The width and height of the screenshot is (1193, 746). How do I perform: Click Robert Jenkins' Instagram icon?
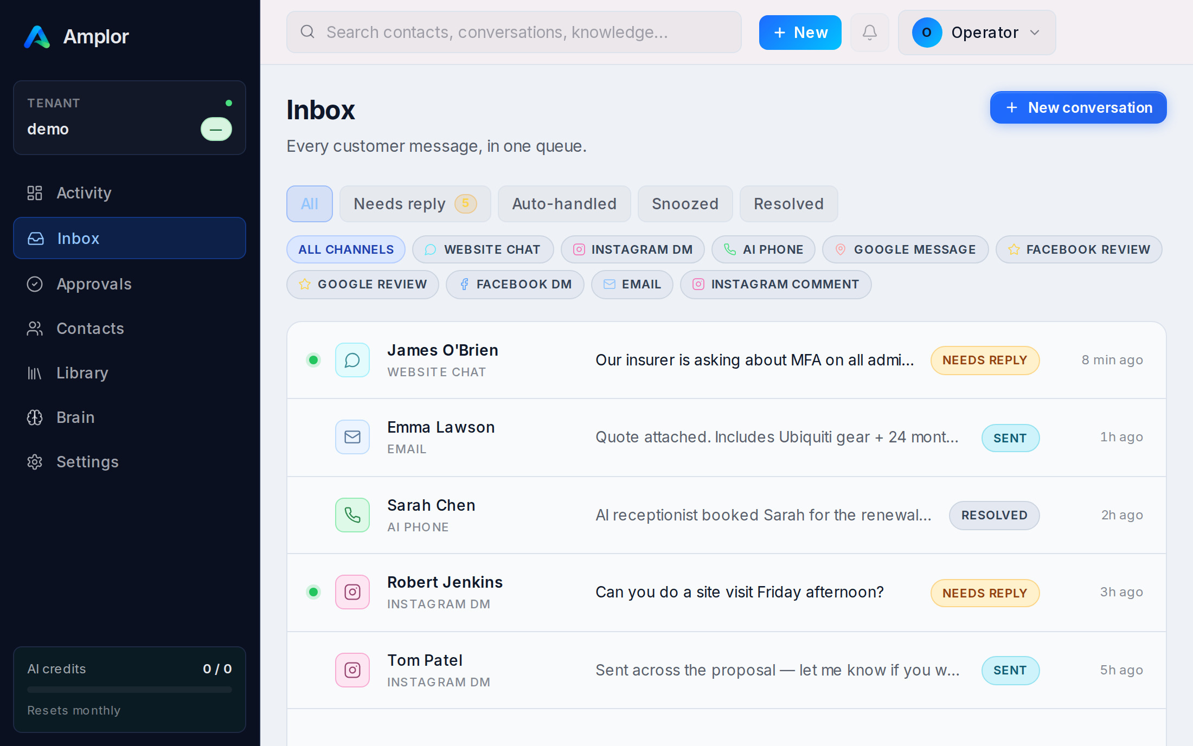(352, 592)
